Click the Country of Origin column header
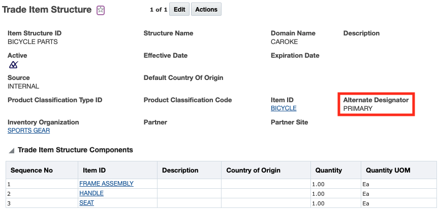This screenshot has width=439, height=212. (253, 170)
